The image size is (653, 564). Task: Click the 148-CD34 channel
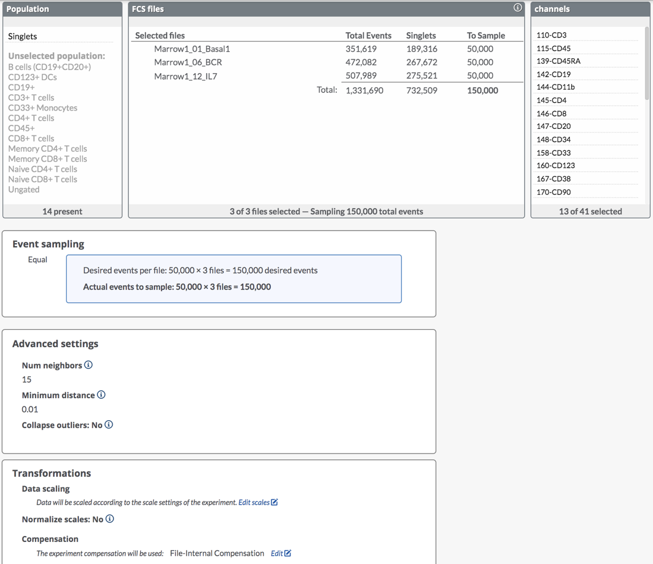click(x=553, y=139)
